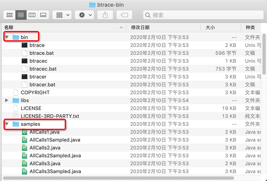Switch to gallery view mode
This screenshot has height=181, width=267.
43,15
